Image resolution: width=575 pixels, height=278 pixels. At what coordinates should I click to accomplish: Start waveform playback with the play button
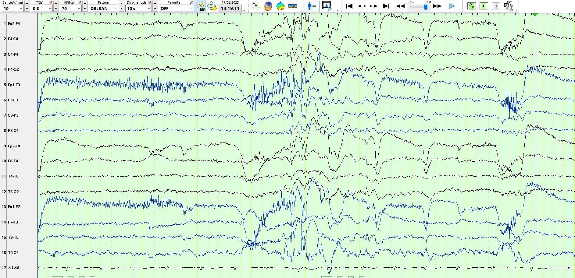tap(452, 6)
